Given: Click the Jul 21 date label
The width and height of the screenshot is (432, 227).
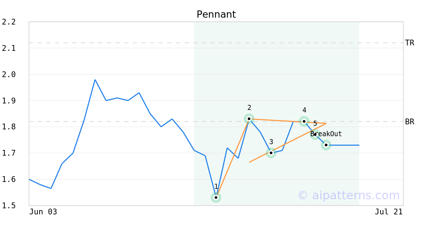Looking at the screenshot, I should tap(388, 212).
